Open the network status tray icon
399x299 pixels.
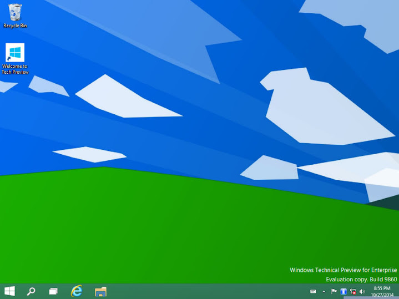[x=353, y=291]
